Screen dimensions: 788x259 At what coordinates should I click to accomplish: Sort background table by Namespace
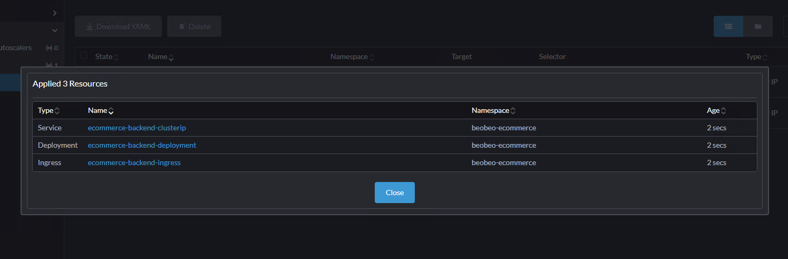352,57
